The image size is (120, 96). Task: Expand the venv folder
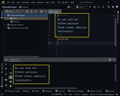click(x=8, y=18)
